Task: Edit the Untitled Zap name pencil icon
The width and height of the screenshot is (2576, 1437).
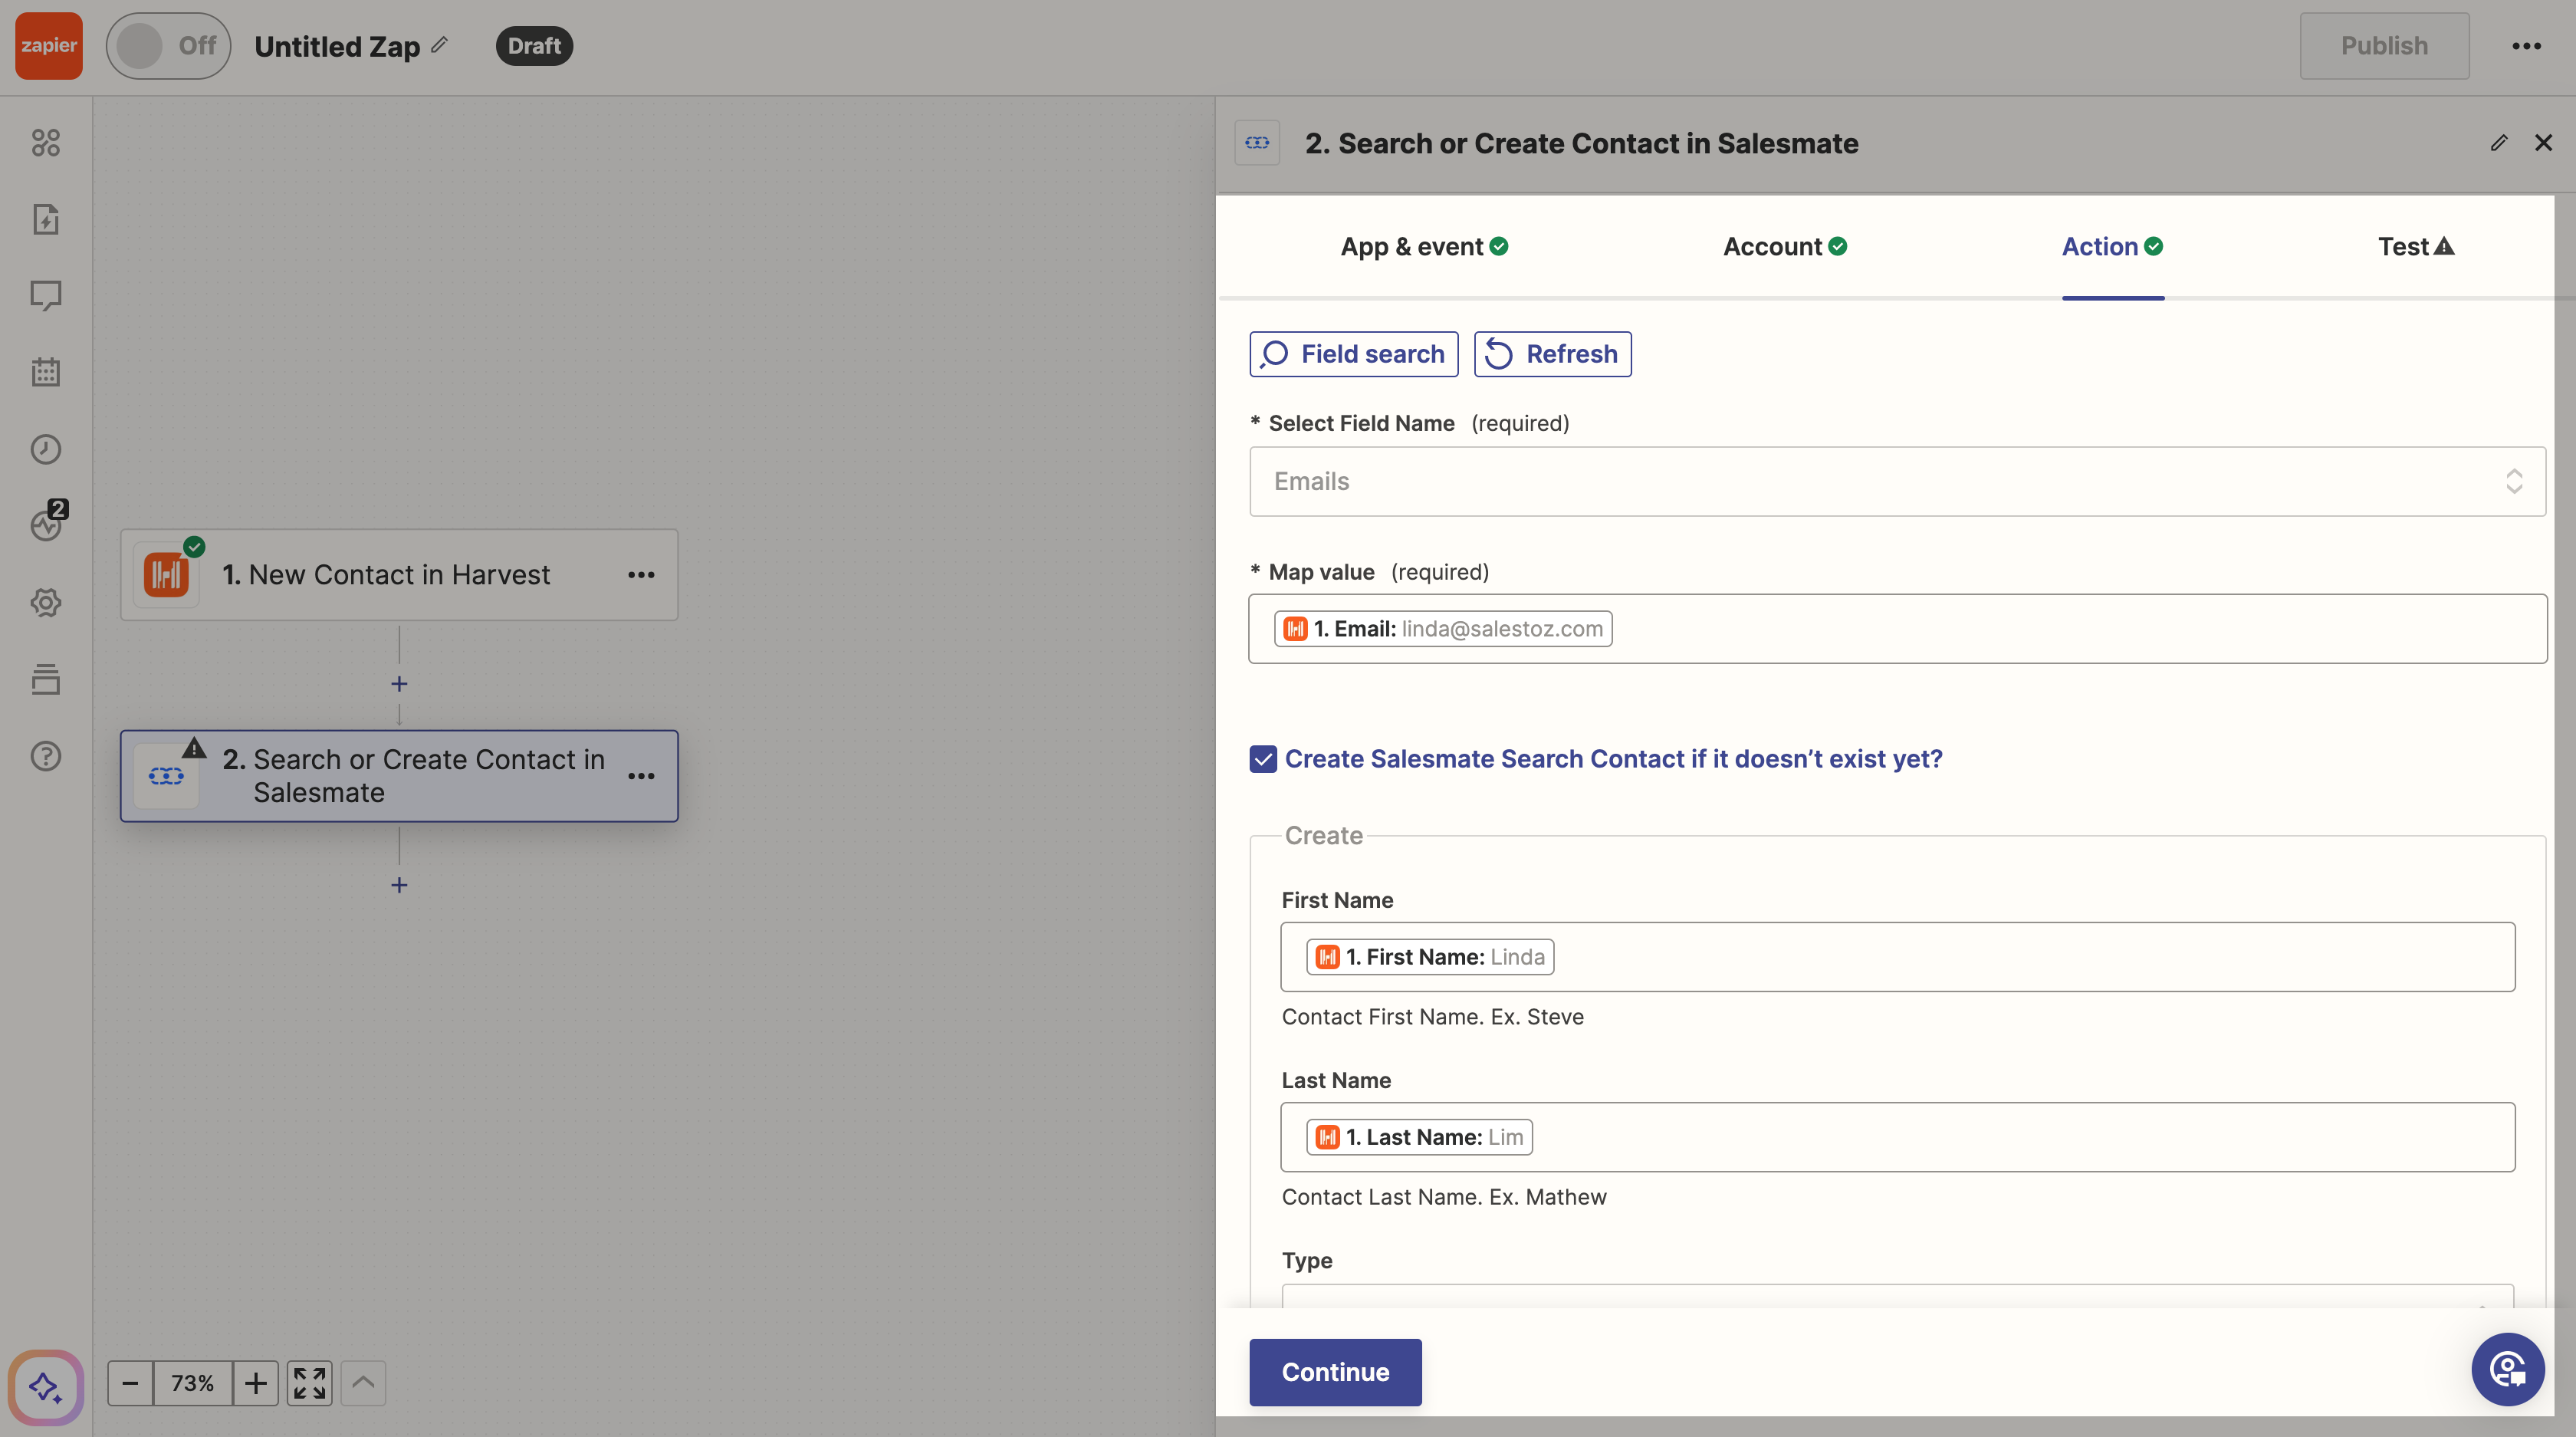Action: (440, 45)
